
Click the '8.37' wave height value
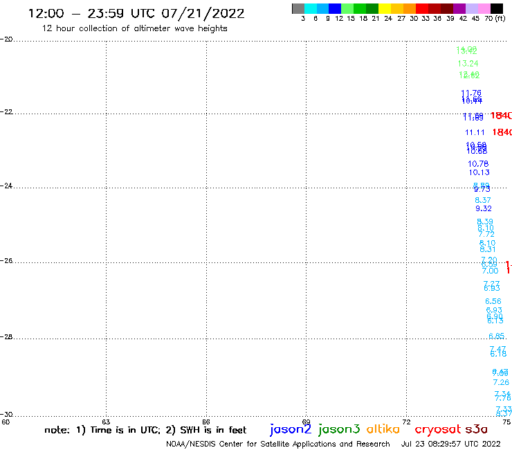click(483, 200)
